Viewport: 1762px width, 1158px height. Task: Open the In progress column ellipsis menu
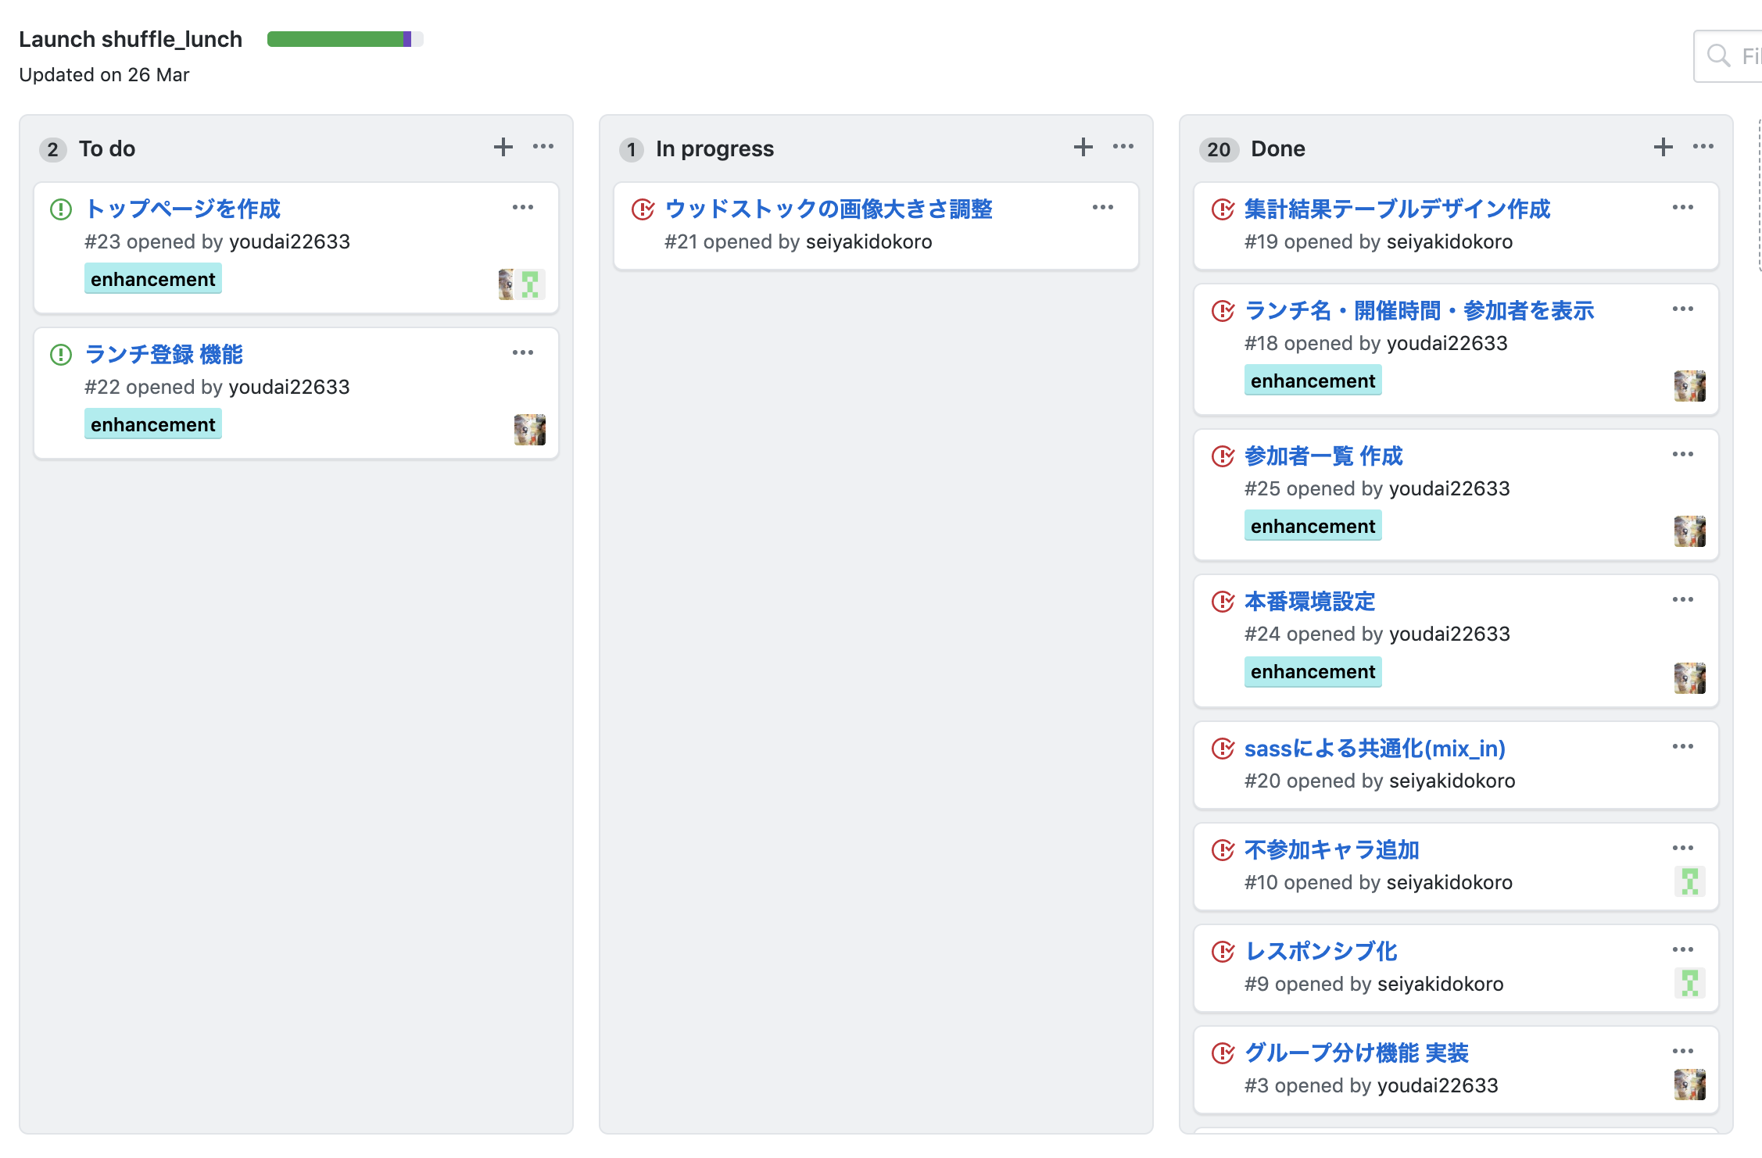point(1123,147)
